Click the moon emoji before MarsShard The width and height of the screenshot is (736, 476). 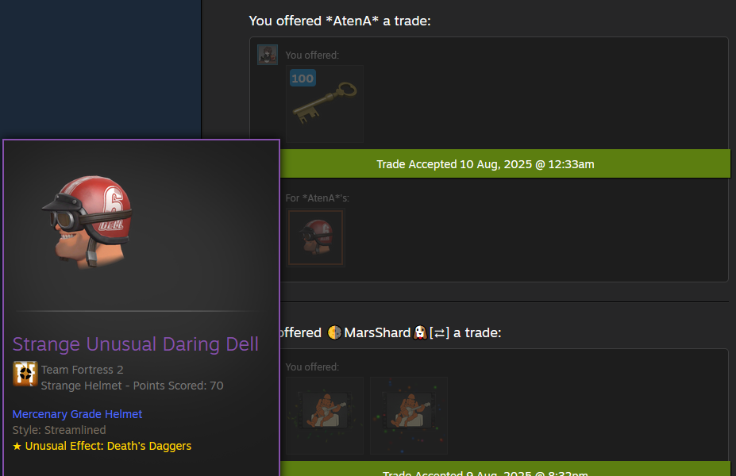(334, 332)
